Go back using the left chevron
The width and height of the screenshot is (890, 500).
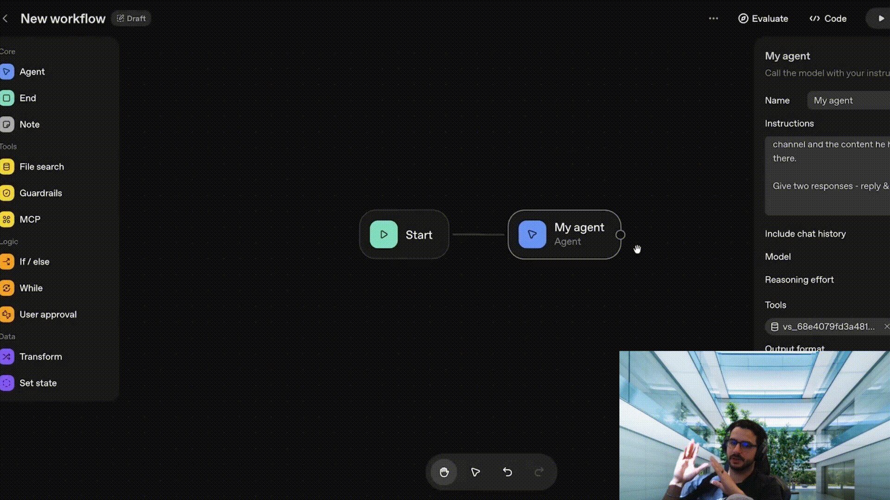[6, 19]
